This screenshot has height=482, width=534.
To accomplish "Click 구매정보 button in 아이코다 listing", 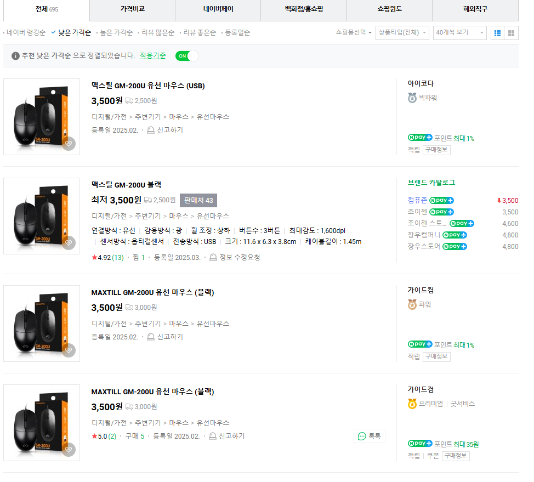I will (x=436, y=150).
